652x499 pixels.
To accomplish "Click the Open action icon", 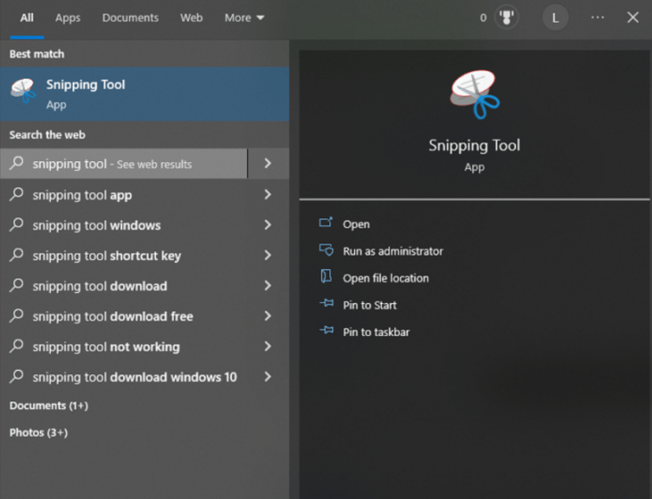I will click(x=326, y=223).
